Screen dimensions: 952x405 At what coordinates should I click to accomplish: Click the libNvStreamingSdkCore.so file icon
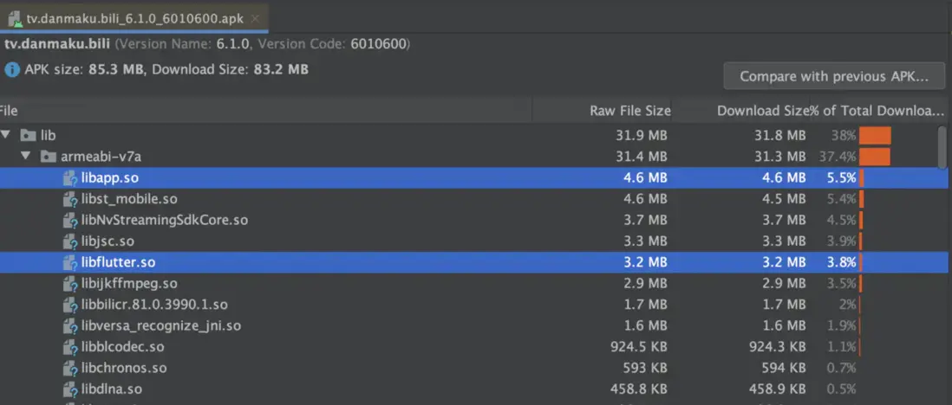tap(70, 220)
